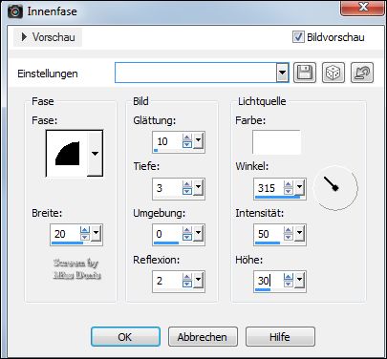Screen dimensions: 387x359
Task: Open the Einstellungen presets dropdown
Action: coord(282,73)
